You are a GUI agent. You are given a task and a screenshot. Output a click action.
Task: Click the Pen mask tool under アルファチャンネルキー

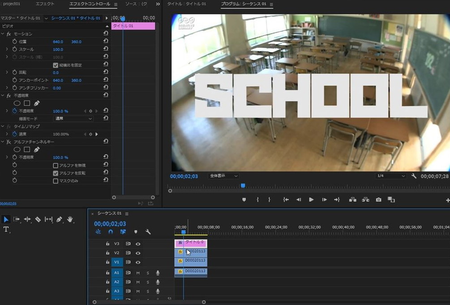[x=37, y=149]
